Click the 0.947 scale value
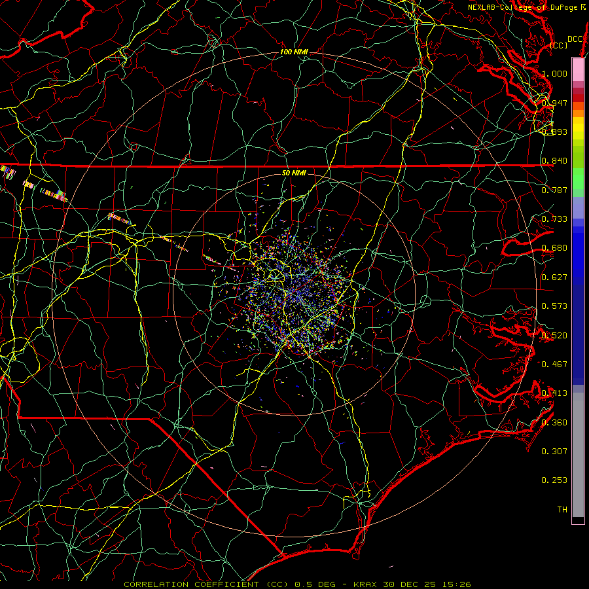 (554, 103)
